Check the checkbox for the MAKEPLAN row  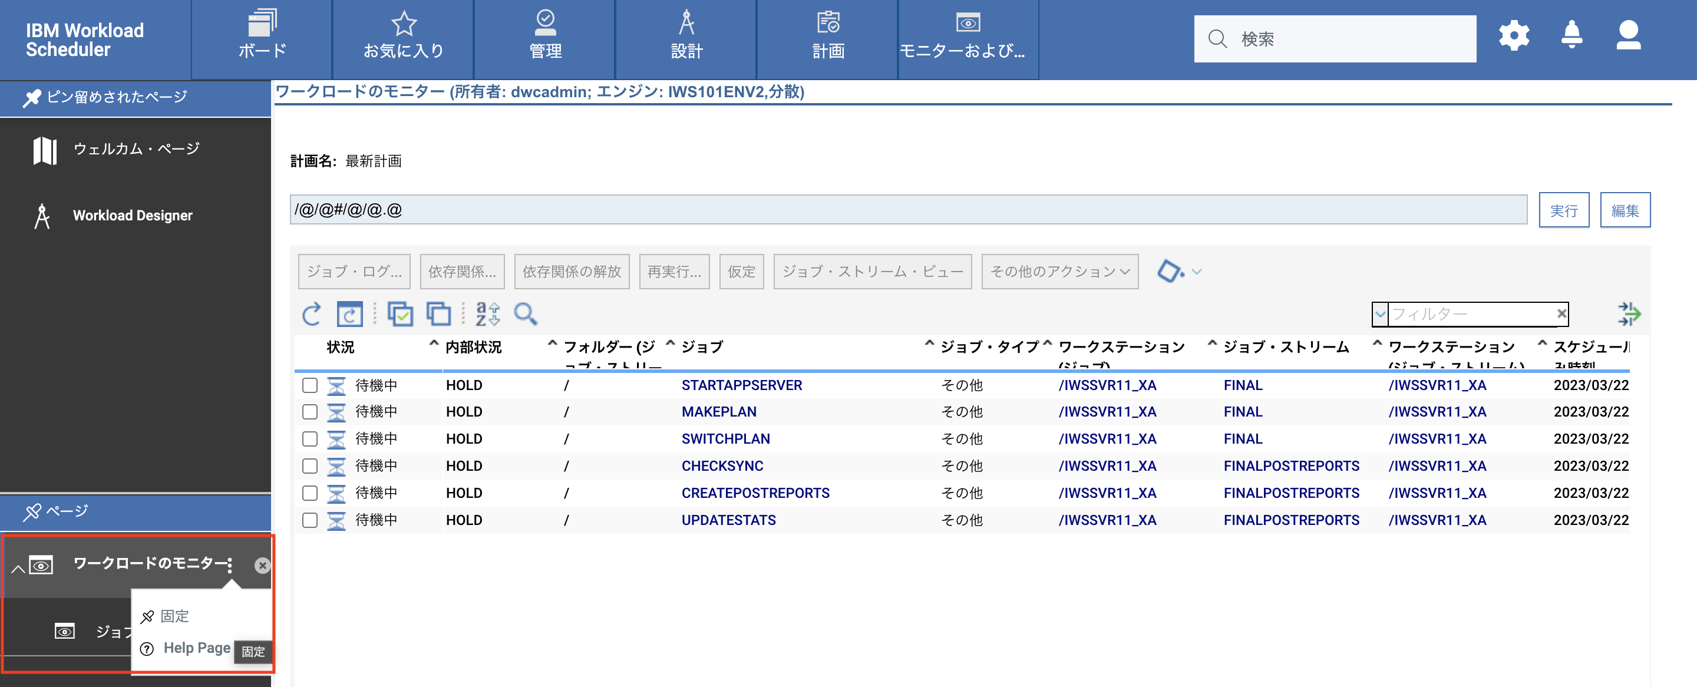tap(311, 412)
